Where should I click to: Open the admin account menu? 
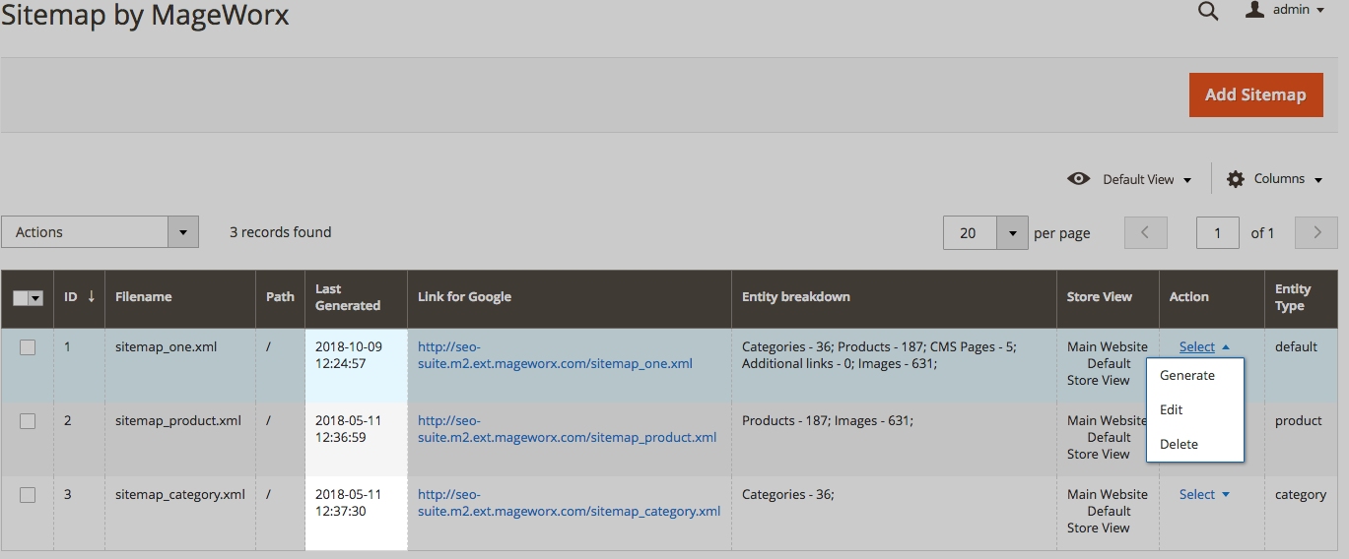coord(1285,10)
